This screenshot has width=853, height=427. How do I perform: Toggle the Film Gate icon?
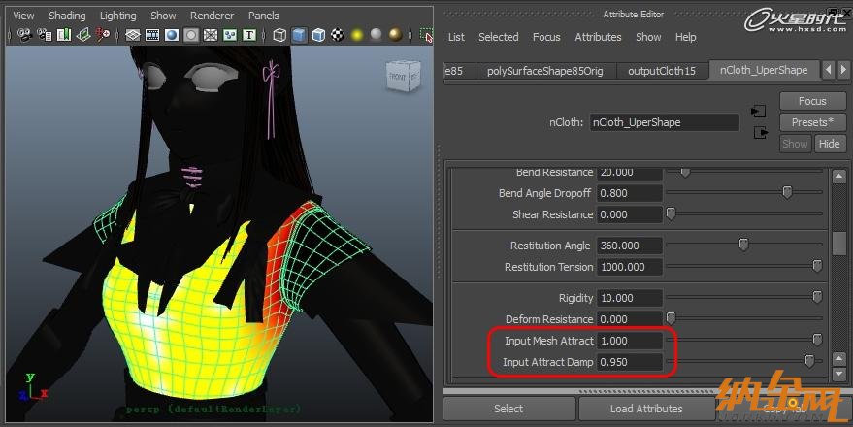click(152, 35)
